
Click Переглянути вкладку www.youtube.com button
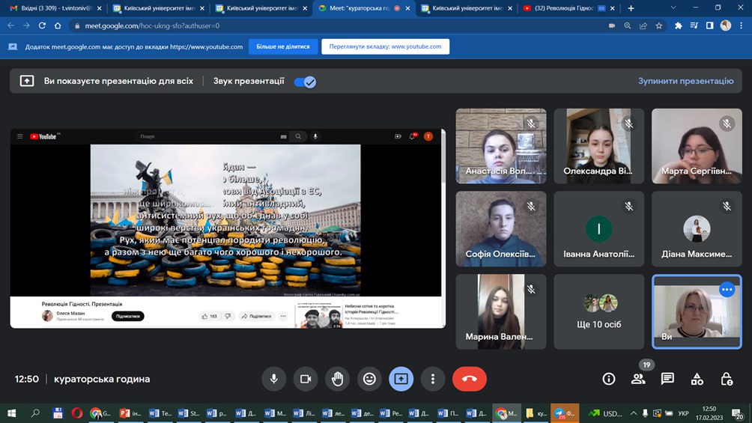coord(385,46)
